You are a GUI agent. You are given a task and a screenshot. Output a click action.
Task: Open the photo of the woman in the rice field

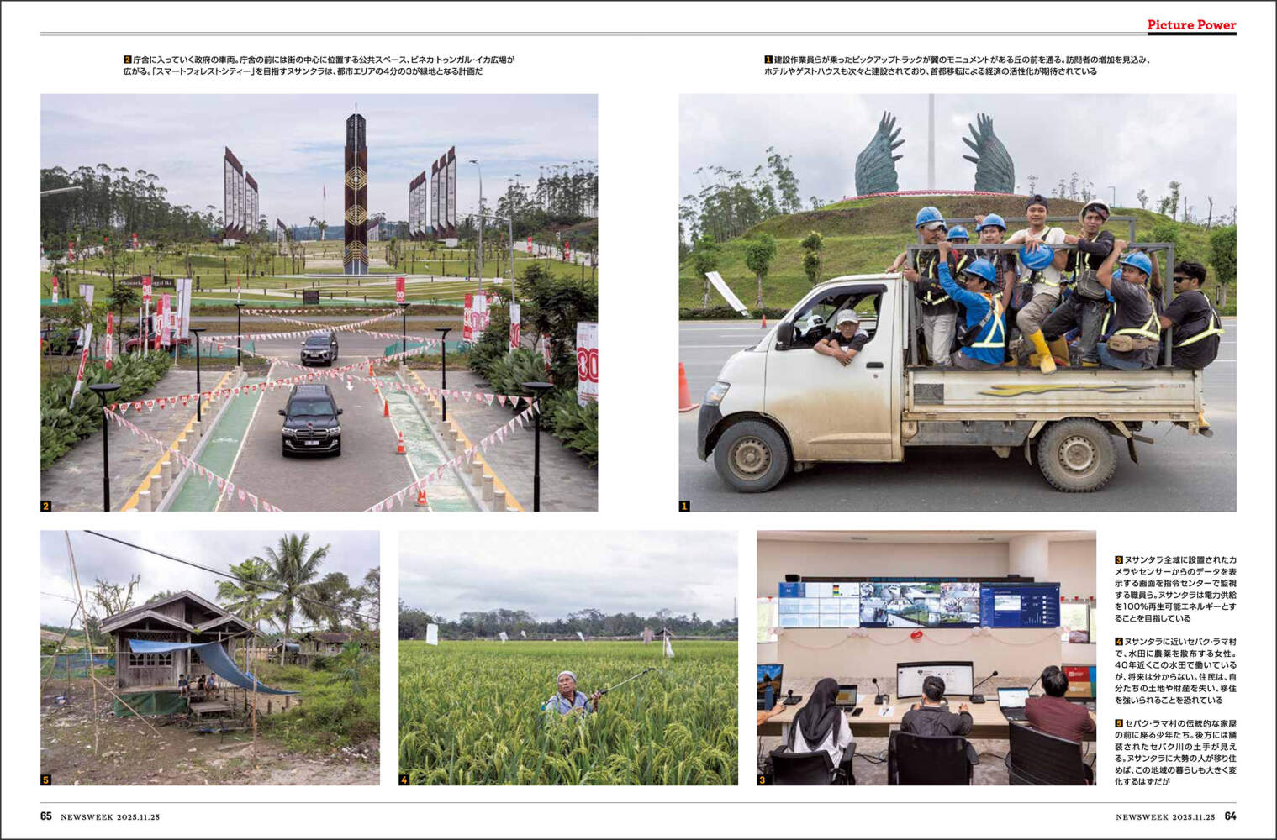[567, 657]
